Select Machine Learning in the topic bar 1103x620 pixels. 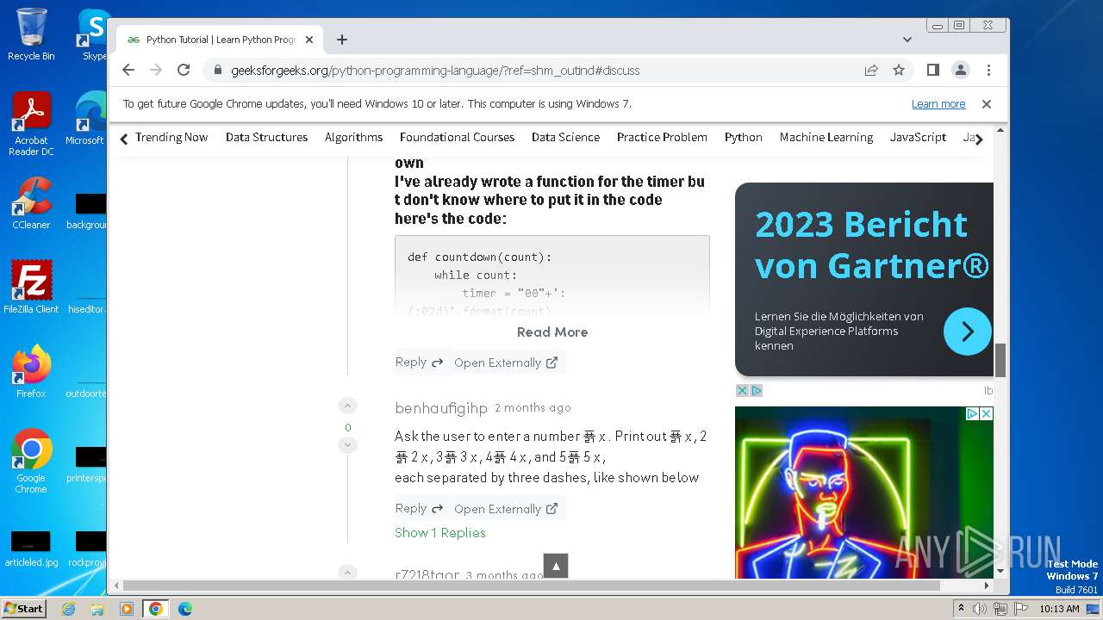point(826,137)
